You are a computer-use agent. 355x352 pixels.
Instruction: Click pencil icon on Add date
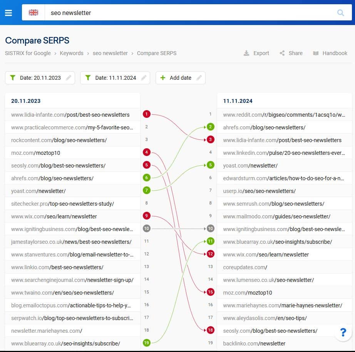(199, 78)
